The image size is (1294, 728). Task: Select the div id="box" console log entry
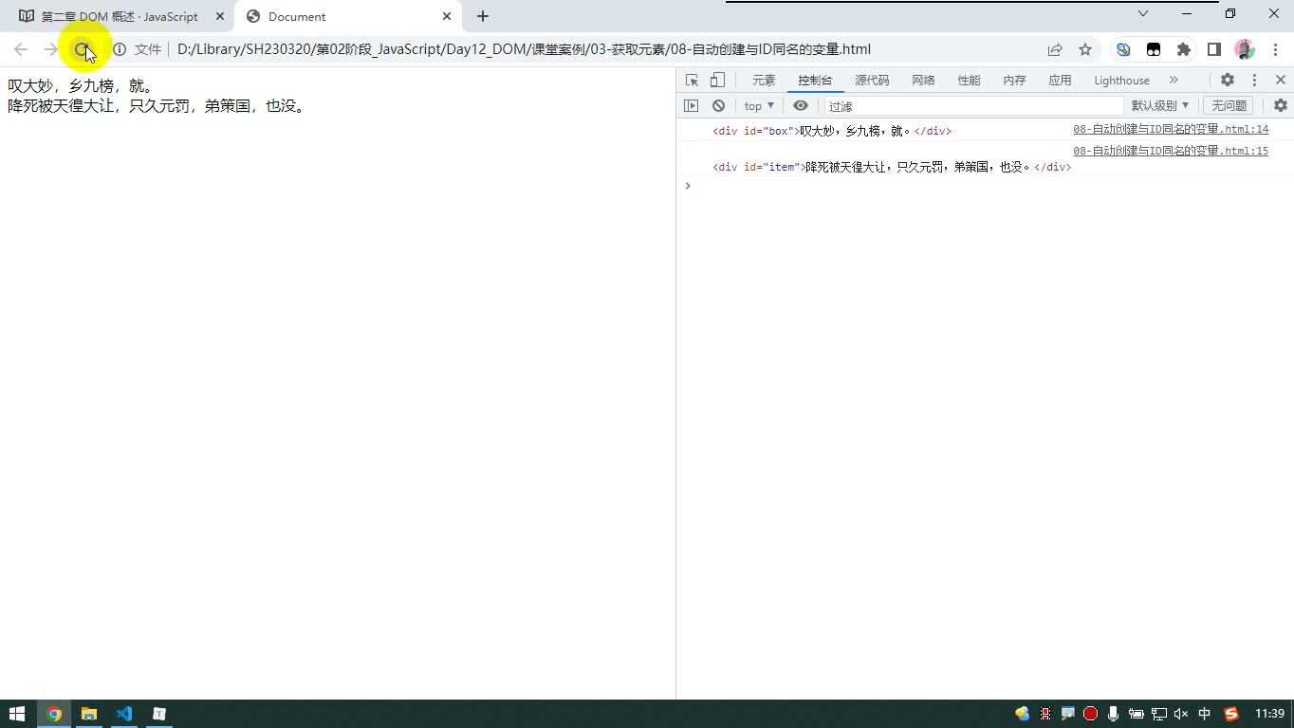point(832,131)
